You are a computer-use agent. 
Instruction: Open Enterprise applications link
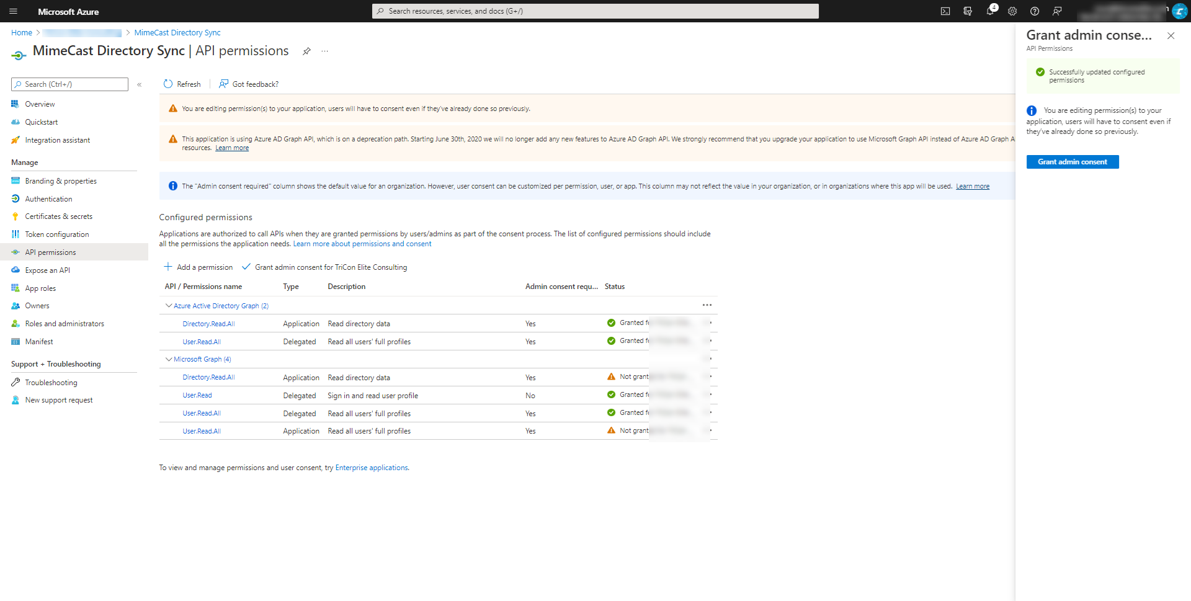[372, 468]
